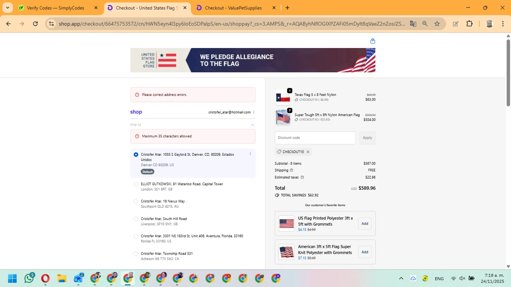Open Super Tough American Flag thumbnail

click(x=283, y=117)
